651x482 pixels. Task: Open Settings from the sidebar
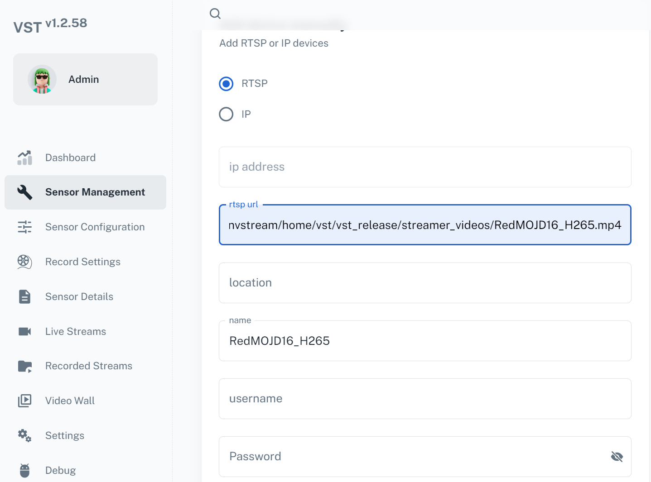click(65, 435)
